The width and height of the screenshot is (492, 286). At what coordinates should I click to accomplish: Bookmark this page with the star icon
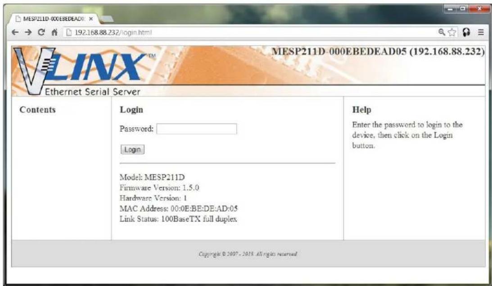452,32
